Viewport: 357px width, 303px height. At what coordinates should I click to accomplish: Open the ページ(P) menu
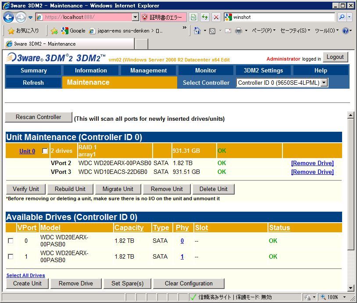click(x=264, y=31)
